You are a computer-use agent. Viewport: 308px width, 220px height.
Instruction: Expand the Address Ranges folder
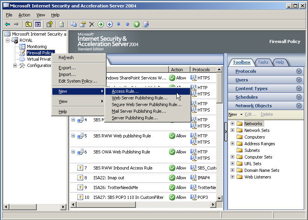(233, 144)
